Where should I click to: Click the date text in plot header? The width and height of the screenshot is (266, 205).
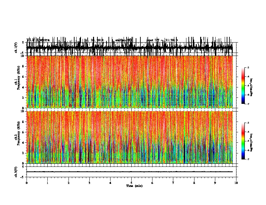tap(94, 40)
